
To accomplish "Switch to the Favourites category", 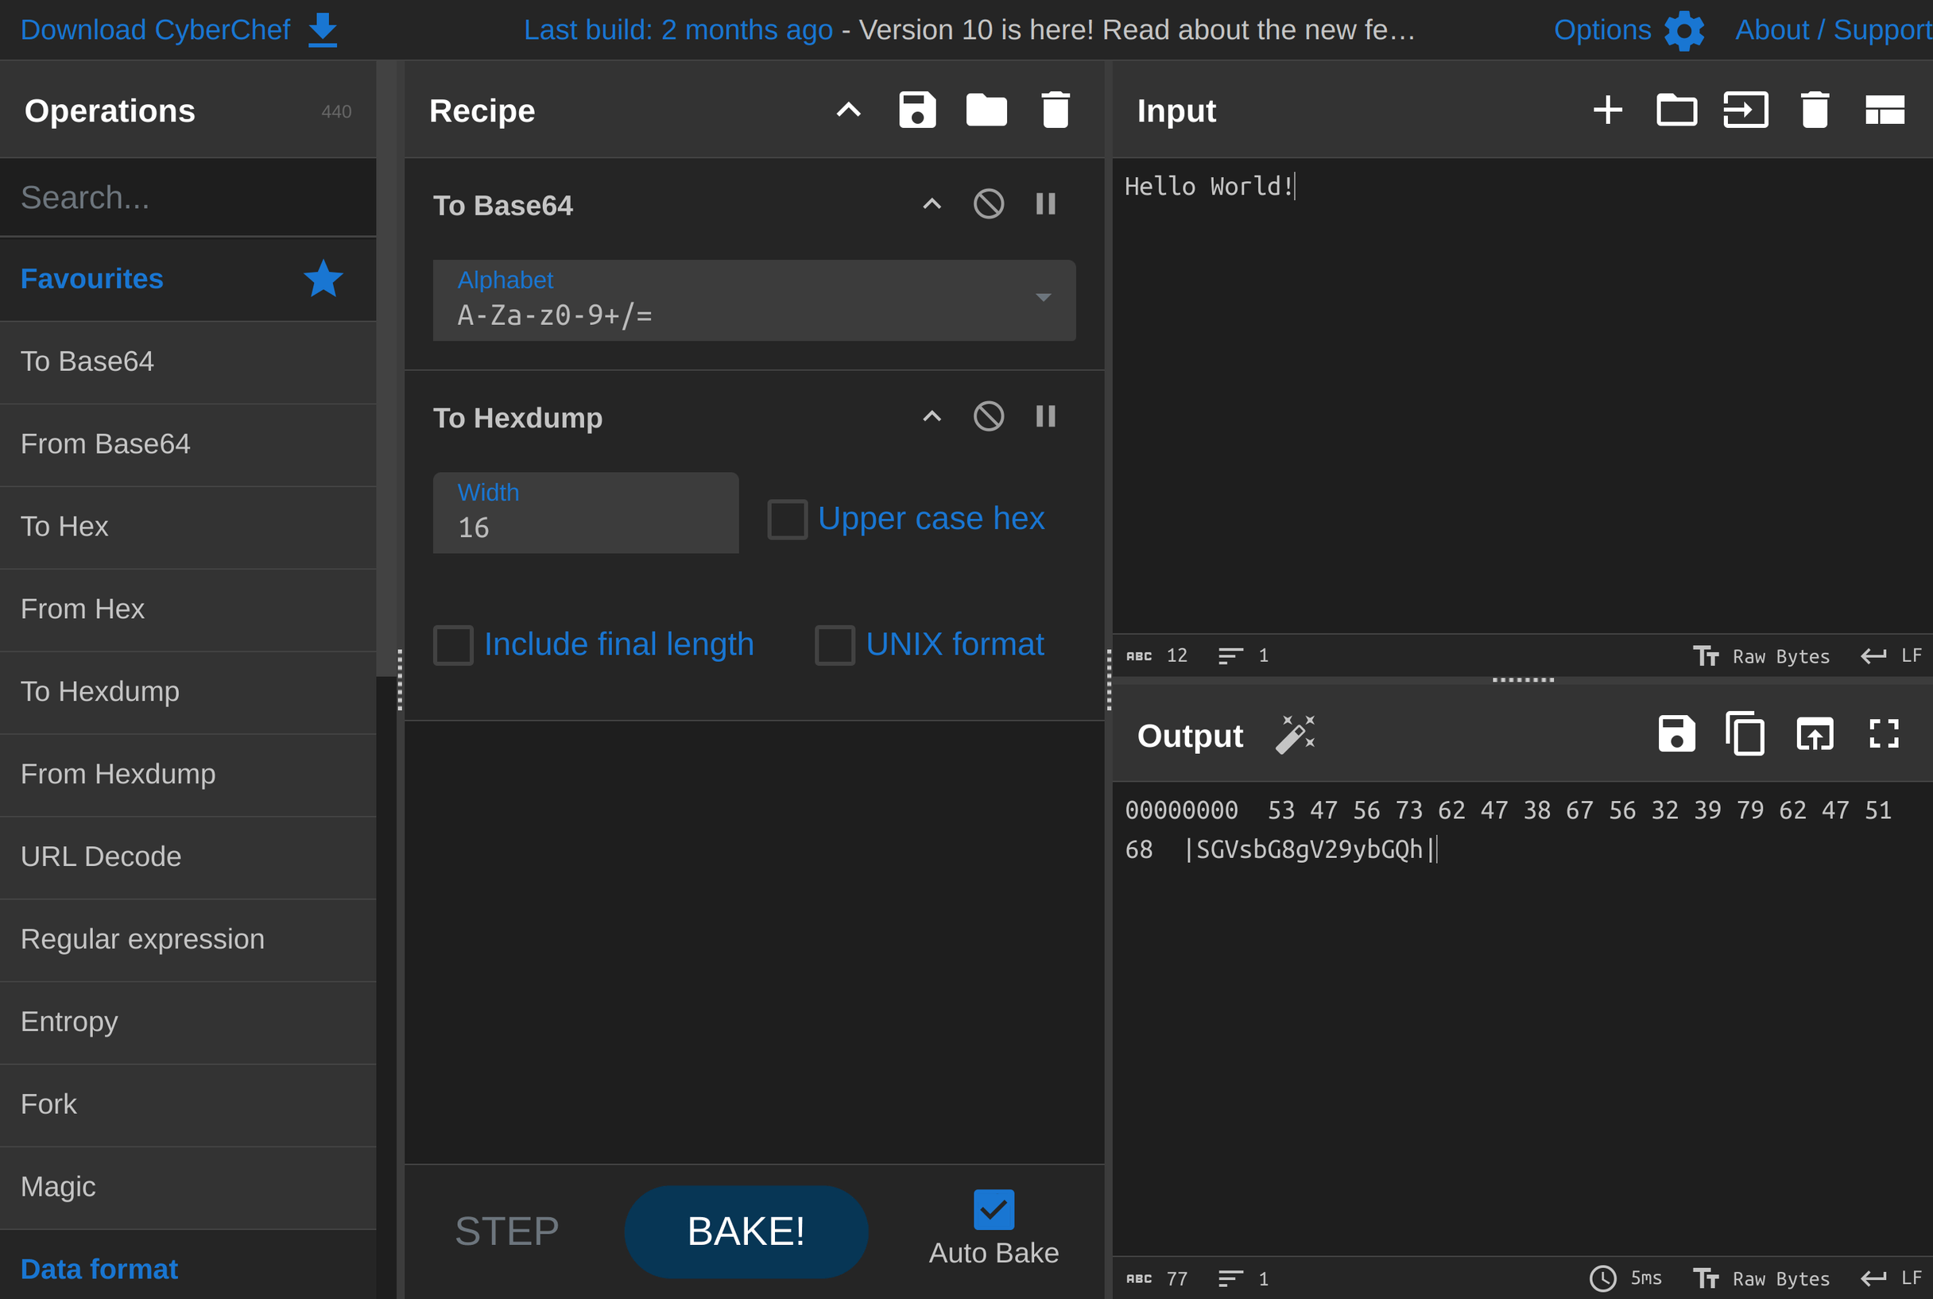I will coord(91,279).
